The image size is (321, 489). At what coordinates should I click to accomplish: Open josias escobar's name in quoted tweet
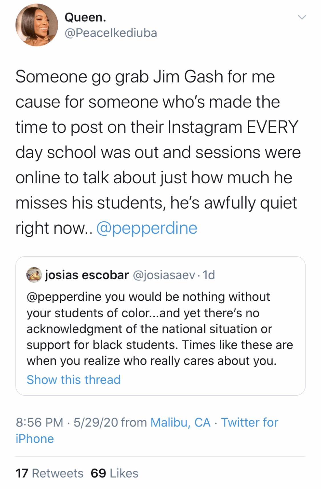click(x=87, y=275)
